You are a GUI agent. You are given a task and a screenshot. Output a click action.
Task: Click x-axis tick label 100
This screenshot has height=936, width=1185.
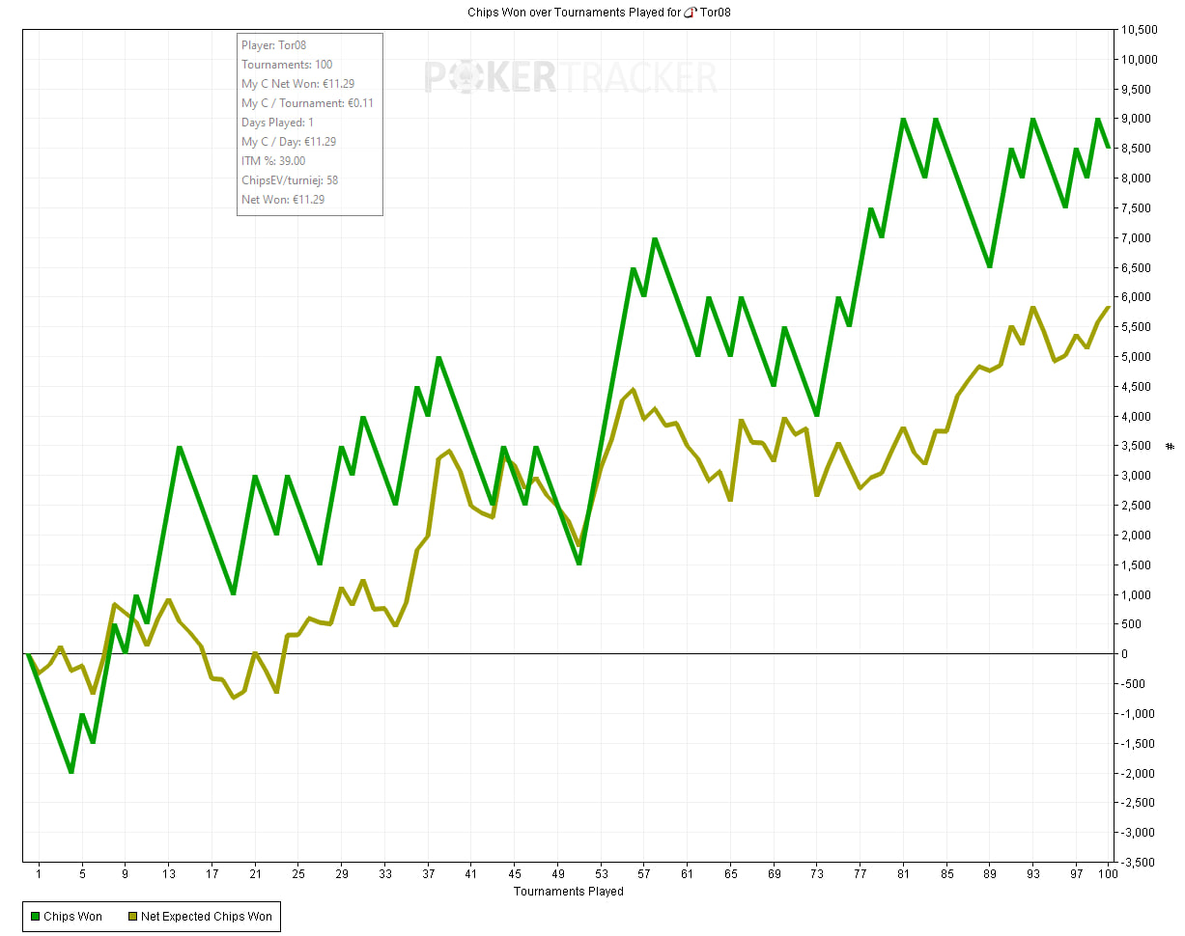click(1108, 873)
